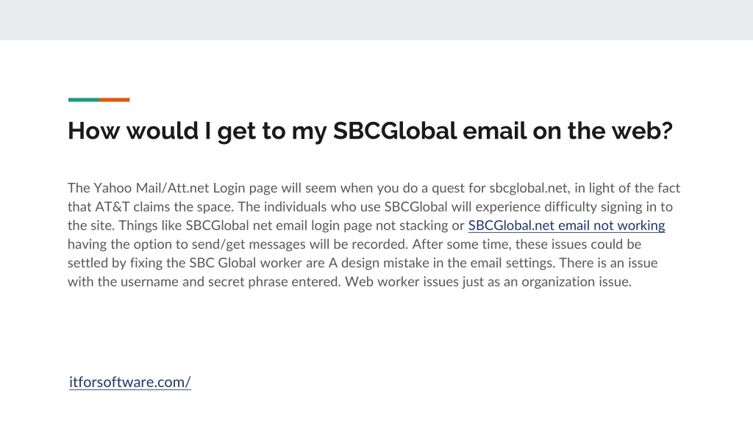Click the last paragraph line about username
Image resolution: width=753 pixels, height=423 pixels.
[x=349, y=281]
